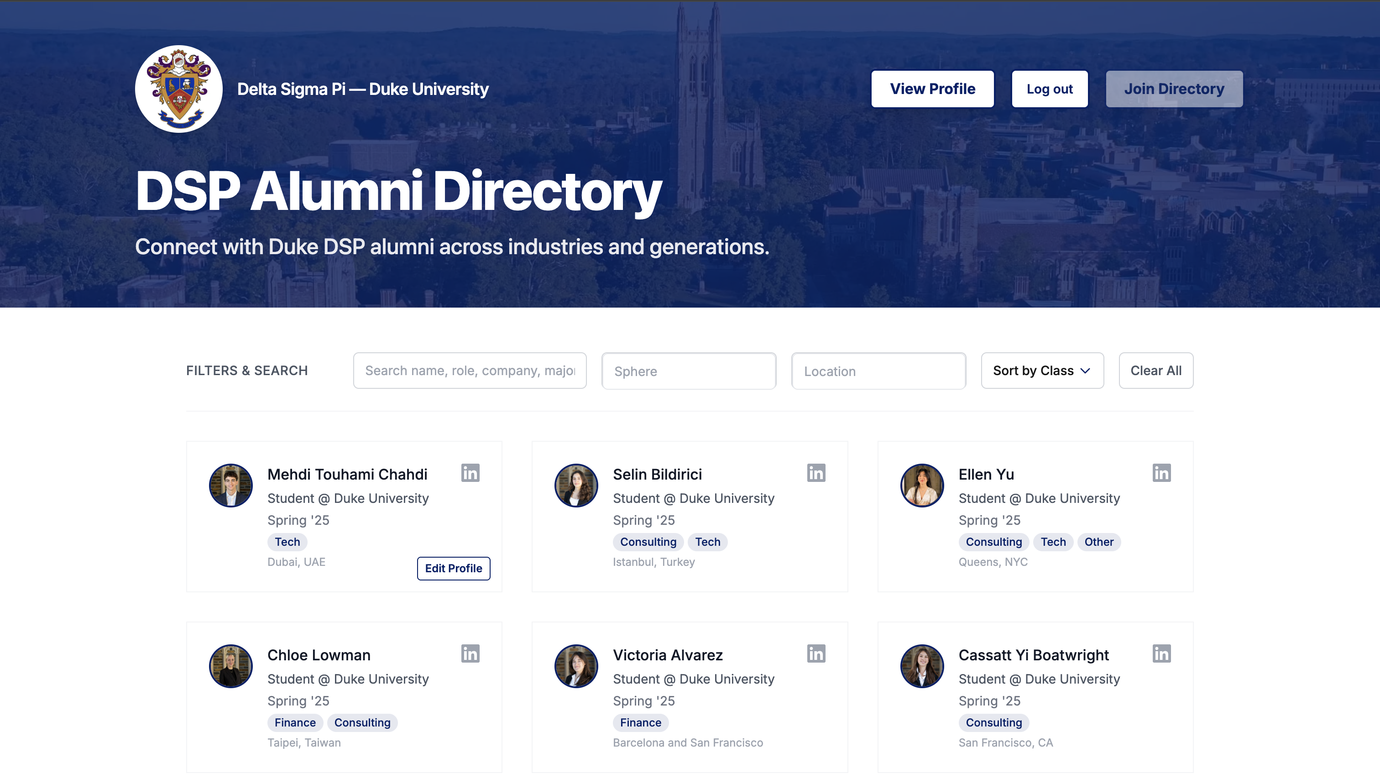Viewport: 1380px width, 784px height.
Task: Toggle the Tech tag on Mehdi's card
Action: pyautogui.click(x=287, y=542)
